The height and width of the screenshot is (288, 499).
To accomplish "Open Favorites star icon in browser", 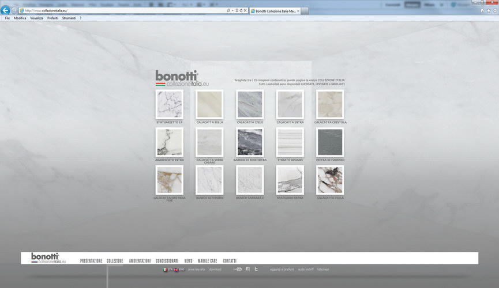I will [x=489, y=10].
